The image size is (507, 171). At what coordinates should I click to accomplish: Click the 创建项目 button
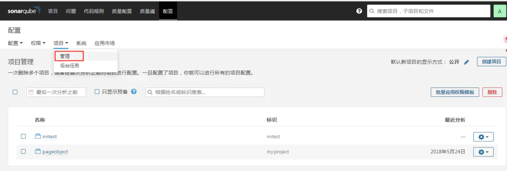tap(491, 61)
